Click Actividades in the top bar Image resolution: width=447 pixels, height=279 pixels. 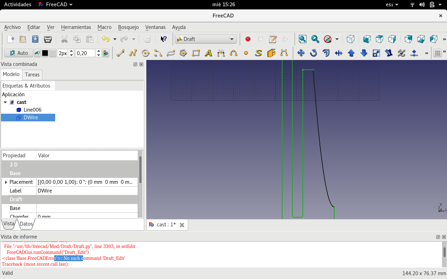[x=18, y=5]
